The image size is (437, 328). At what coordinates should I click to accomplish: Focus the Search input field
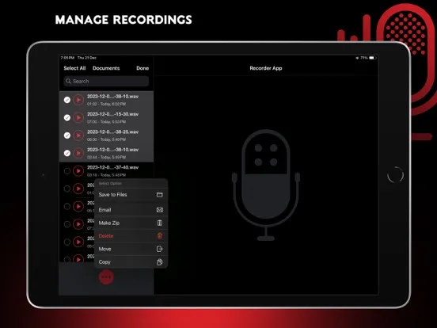[x=106, y=81]
